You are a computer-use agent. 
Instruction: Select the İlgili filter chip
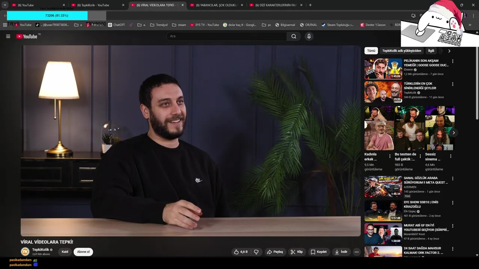(x=431, y=51)
